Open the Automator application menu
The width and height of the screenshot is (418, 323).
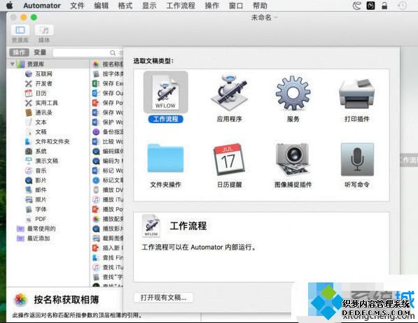coord(42,6)
